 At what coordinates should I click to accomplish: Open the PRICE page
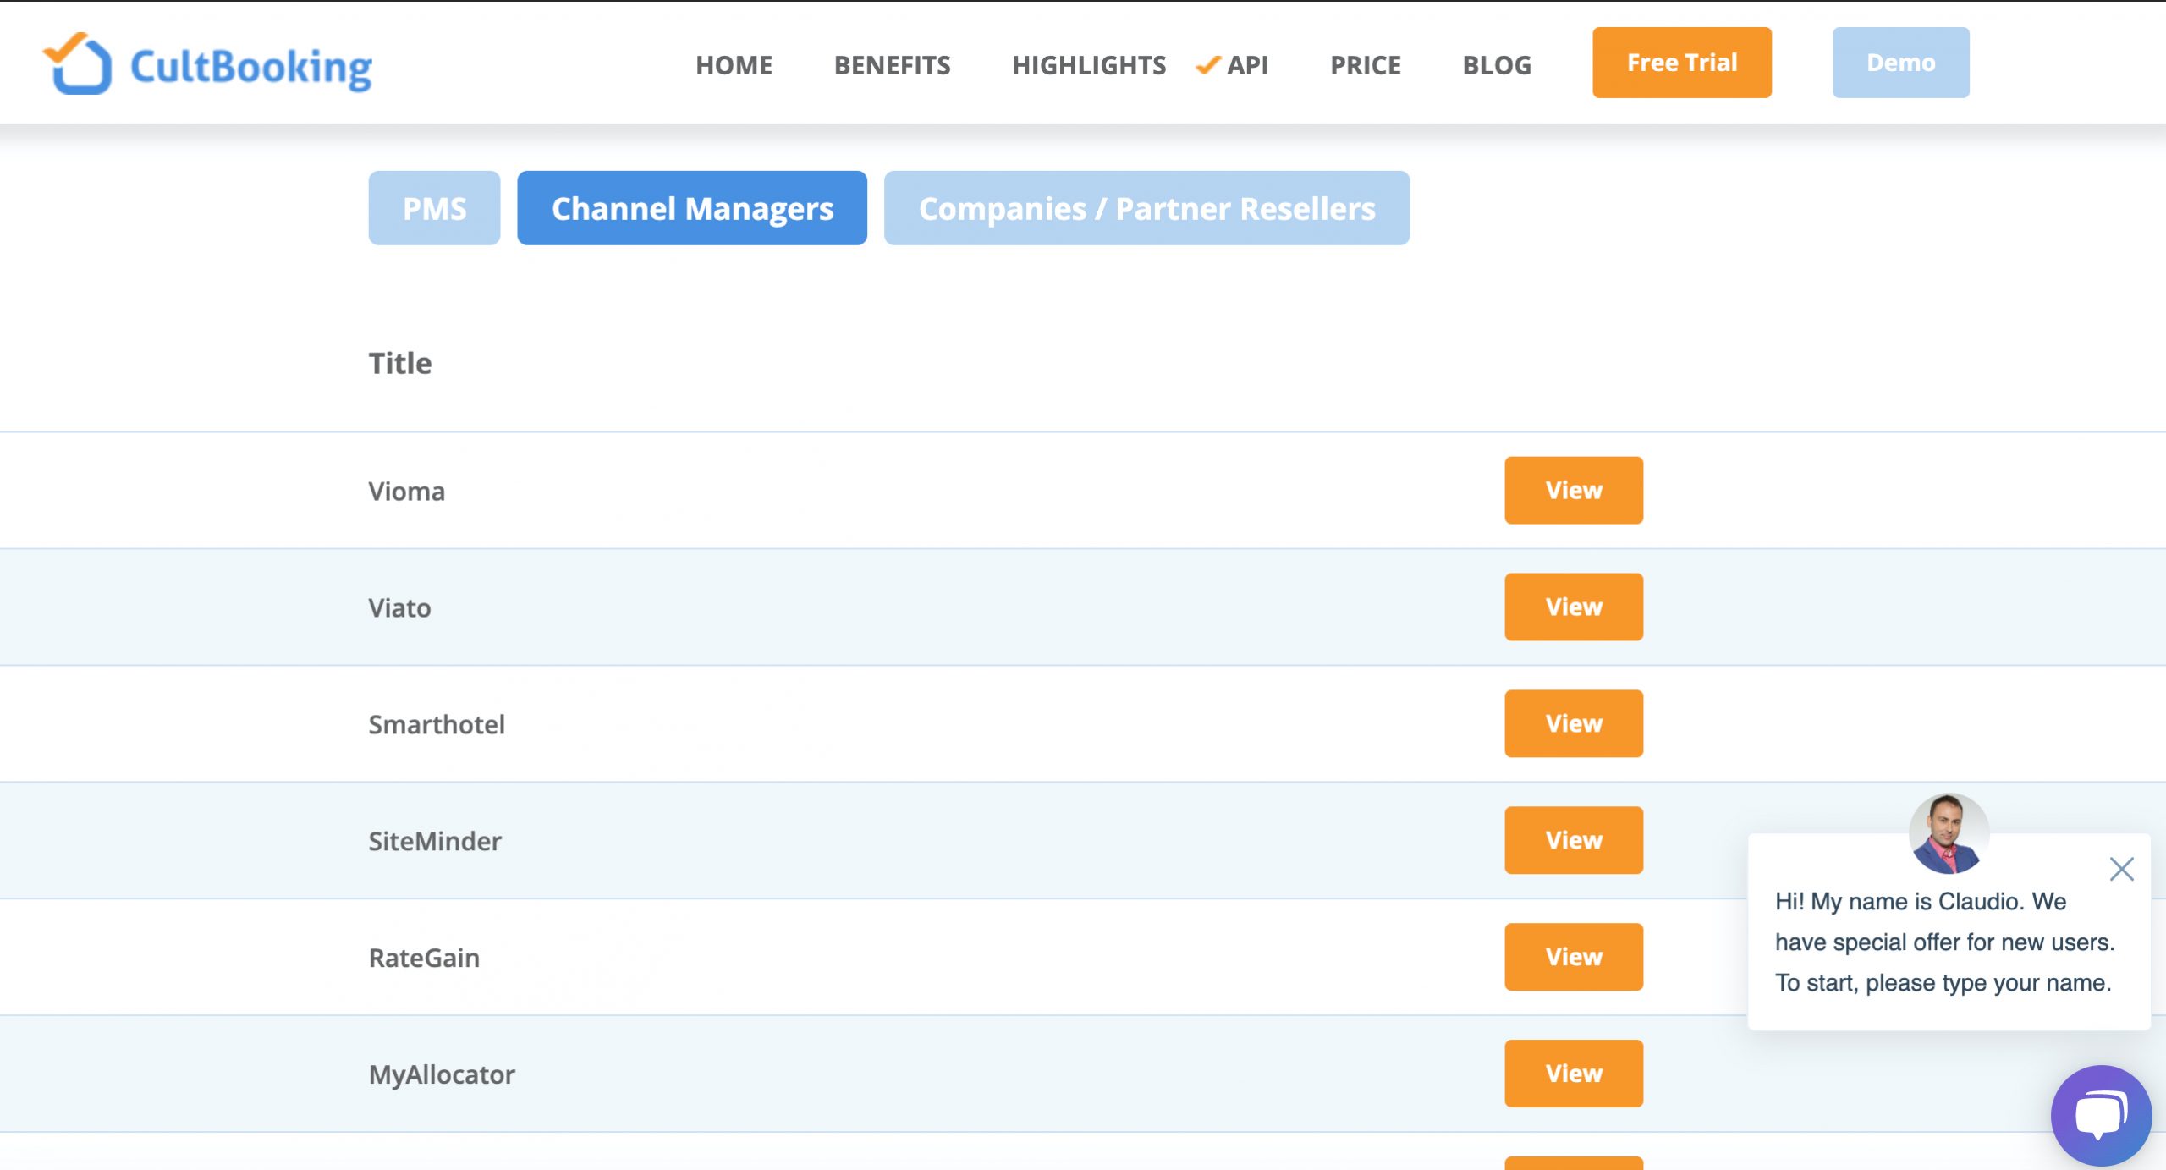[1365, 65]
